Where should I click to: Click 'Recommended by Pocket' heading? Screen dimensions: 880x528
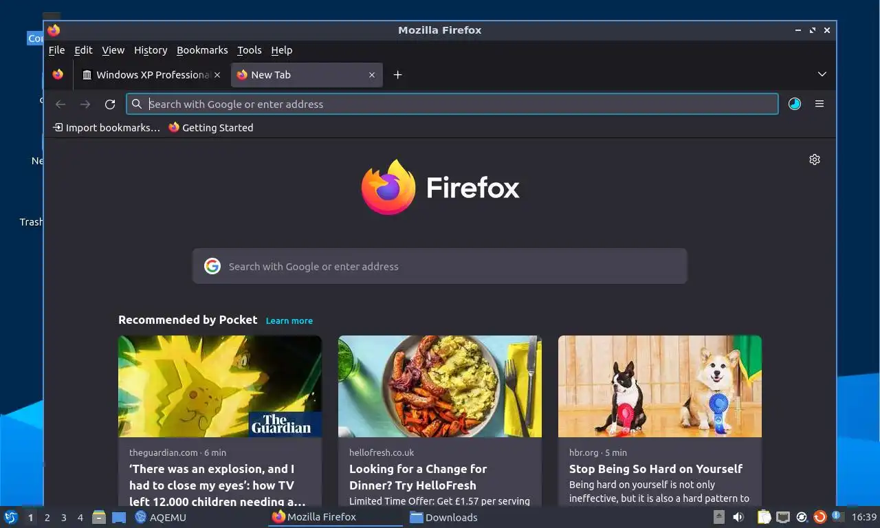[x=188, y=320]
